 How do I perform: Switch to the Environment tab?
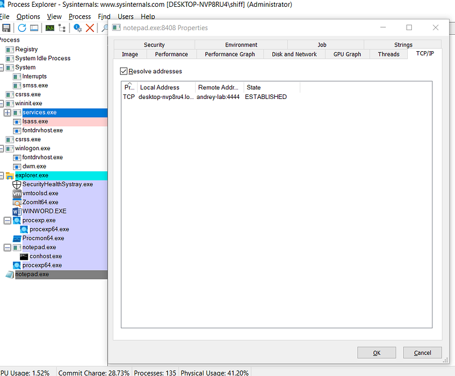click(x=241, y=45)
